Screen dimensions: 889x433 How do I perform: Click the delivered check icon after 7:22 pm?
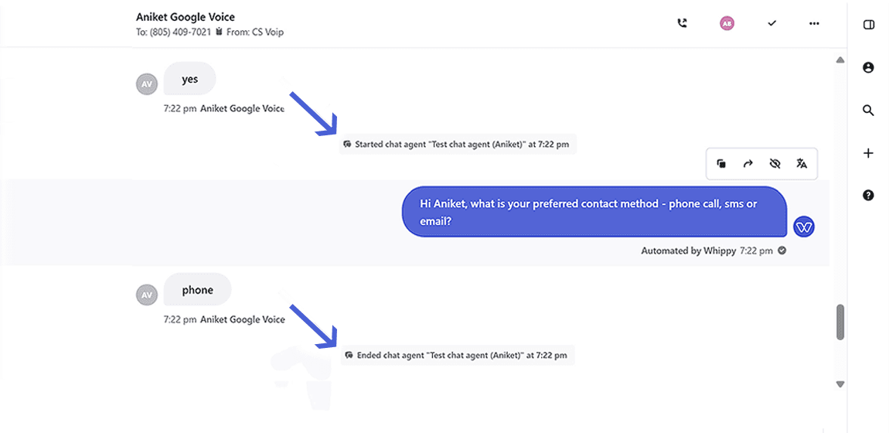pos(782,250)
